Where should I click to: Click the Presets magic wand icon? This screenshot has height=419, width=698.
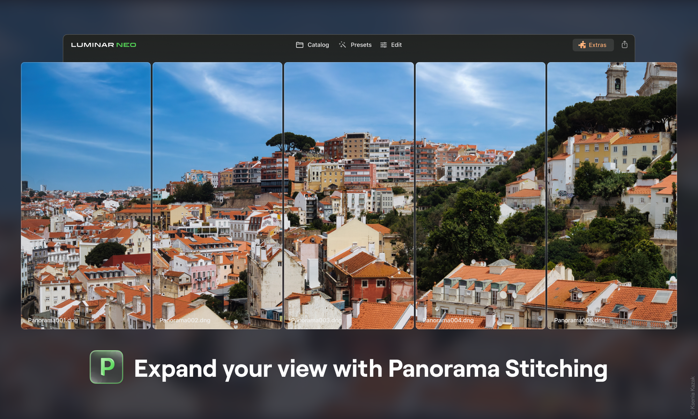coord(342,45)
